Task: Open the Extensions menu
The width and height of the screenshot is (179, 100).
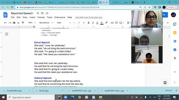Action: (60, 17)
